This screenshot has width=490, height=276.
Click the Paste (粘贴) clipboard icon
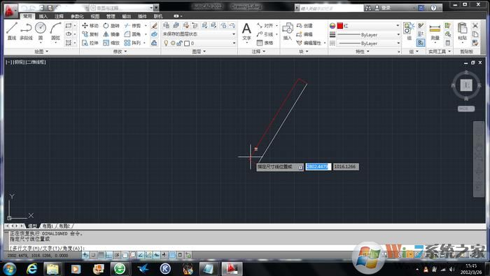tap(462, 32)
